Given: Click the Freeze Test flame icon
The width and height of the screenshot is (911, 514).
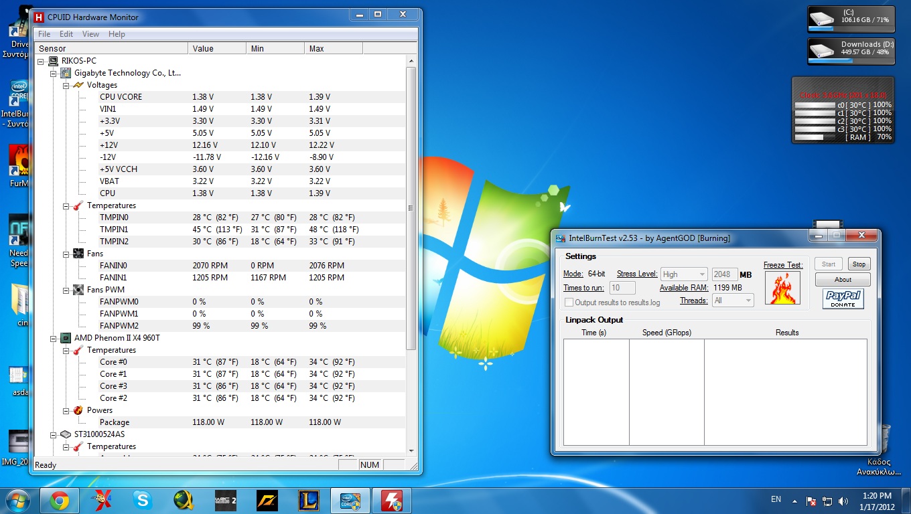Looking at the screenshot, I should (x=782, y=288).
